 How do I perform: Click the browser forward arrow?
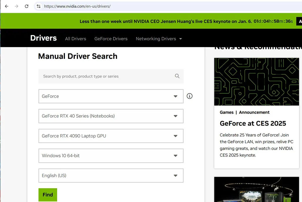coord(16,6)
